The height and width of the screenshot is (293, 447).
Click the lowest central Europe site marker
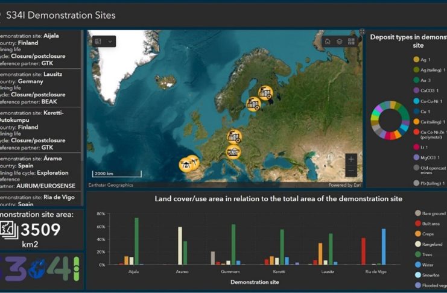pyautogui.click(x=232, y=152)
